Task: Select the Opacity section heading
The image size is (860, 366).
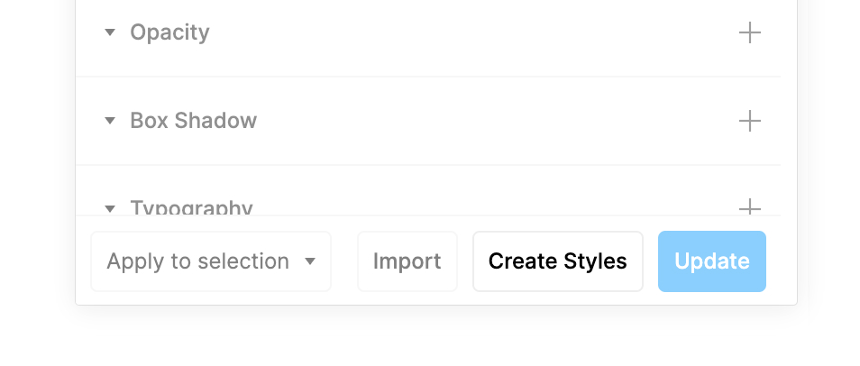Action: click(169, 33)
